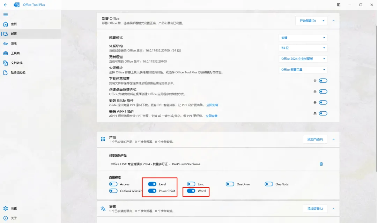Click 添加语言(L) button
The image size is (377, 223).
pos(315,209)
